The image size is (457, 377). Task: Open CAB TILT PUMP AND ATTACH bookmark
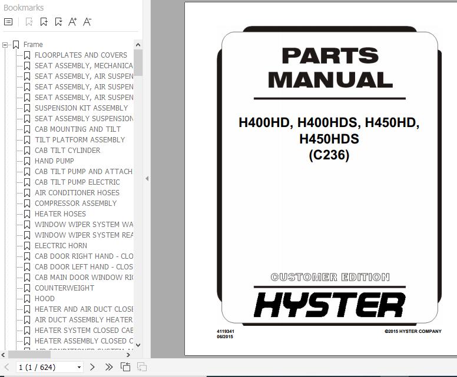coord(84,172)
